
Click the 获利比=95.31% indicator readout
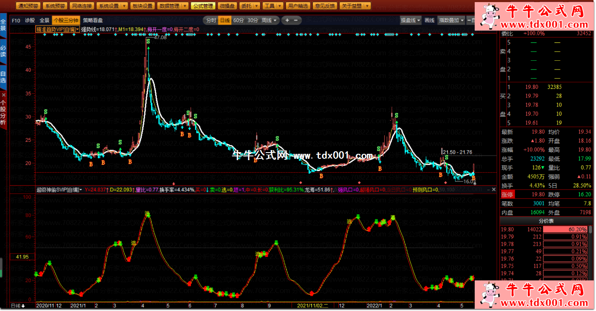coord(286,190)
